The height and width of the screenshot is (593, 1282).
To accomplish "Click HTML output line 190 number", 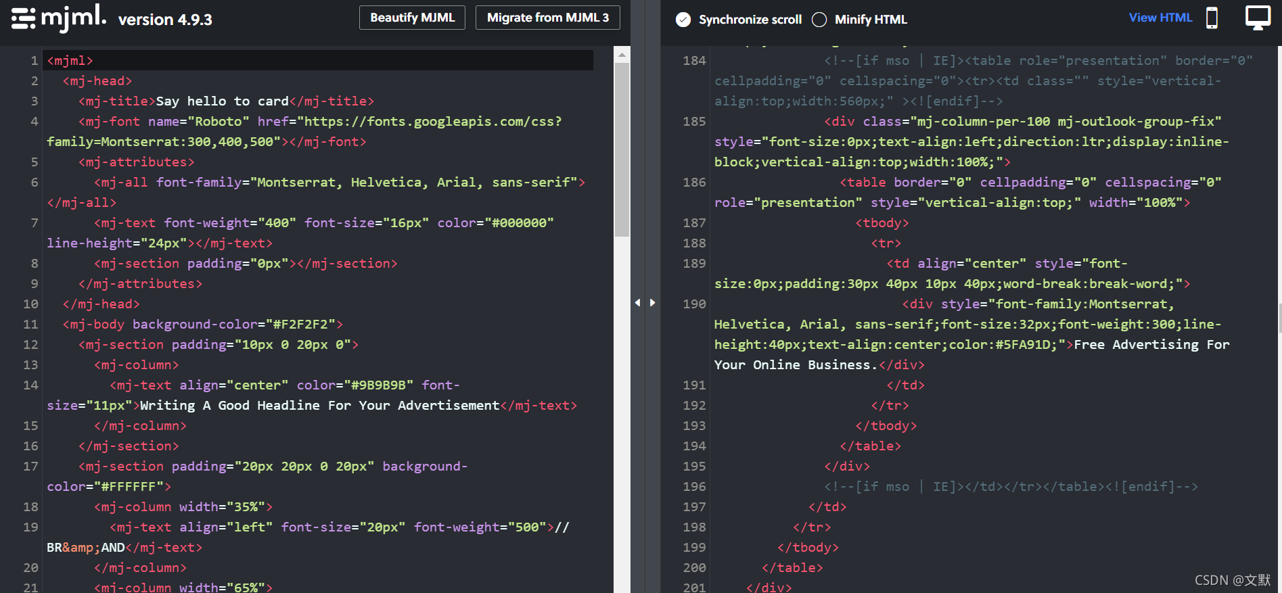I will pos(694,304).
